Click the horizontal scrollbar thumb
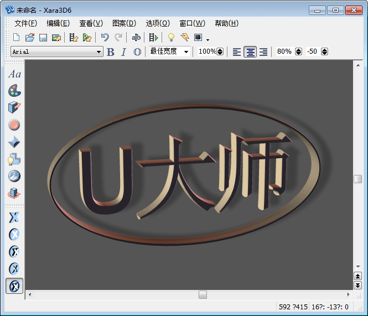 (203, 294)
